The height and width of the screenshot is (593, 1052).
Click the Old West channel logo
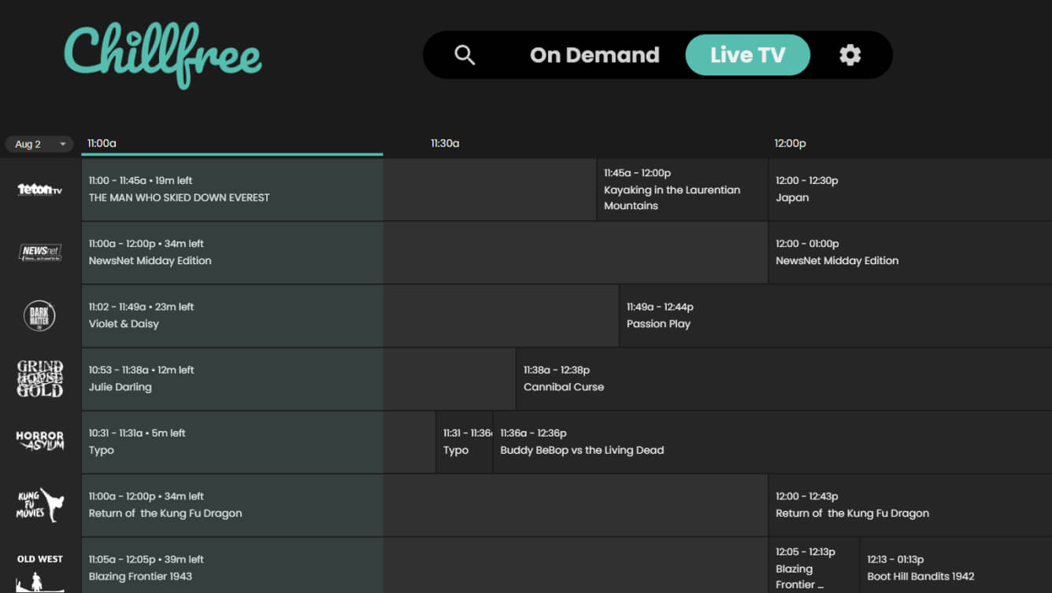click(x=39, y=571)
